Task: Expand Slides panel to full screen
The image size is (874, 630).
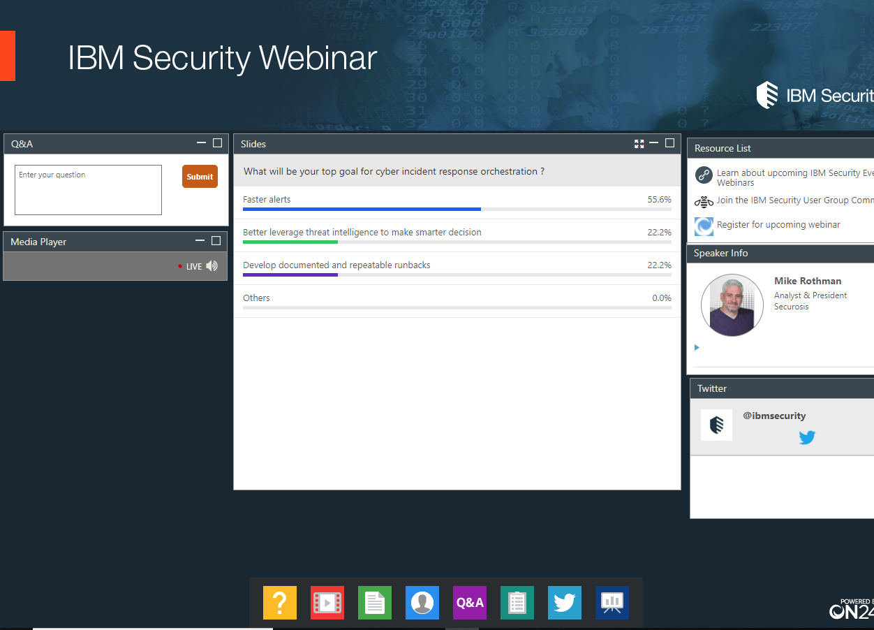Action: 639,144
